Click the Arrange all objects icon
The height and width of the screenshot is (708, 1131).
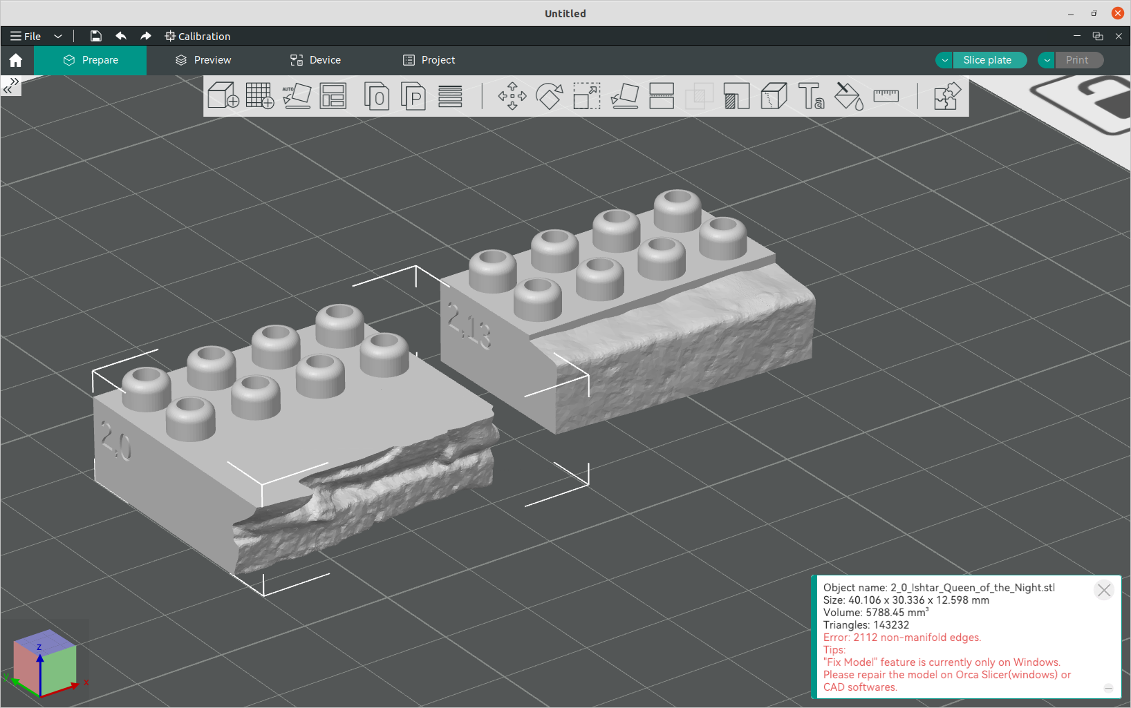pyautogui.click(x=333, y=96)
